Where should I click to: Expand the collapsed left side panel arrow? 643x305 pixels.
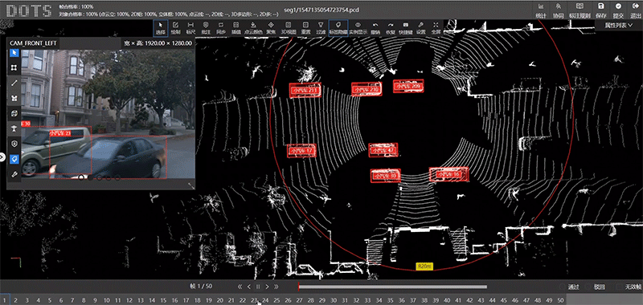point(2,157)
